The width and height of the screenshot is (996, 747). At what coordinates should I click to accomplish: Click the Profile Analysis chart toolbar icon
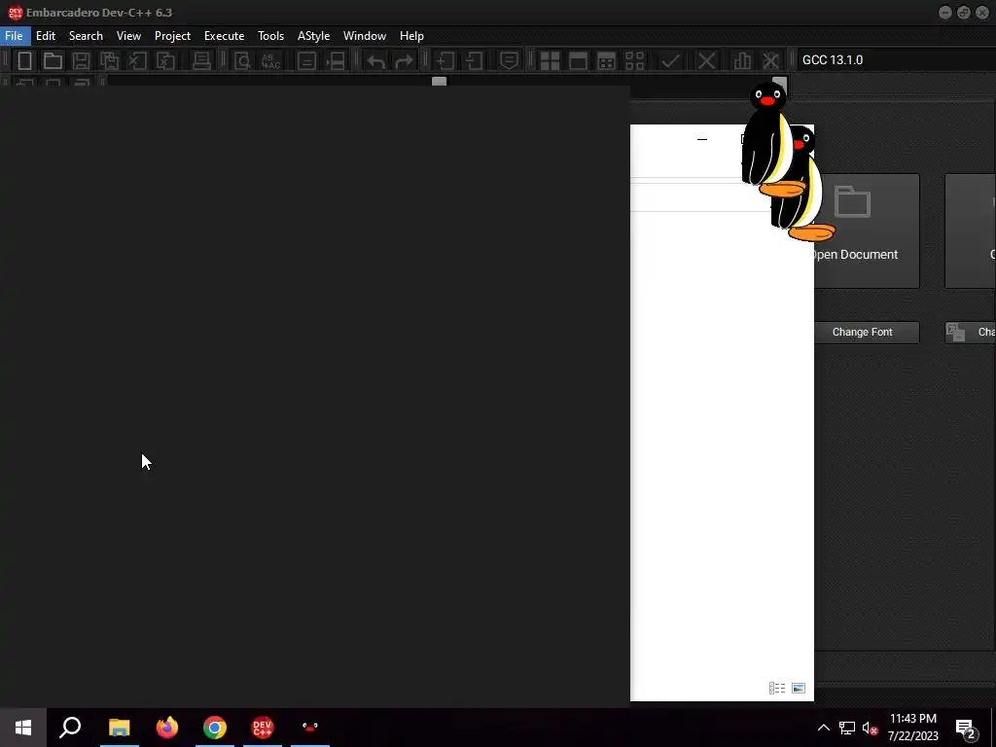click(x=742, y=61)
